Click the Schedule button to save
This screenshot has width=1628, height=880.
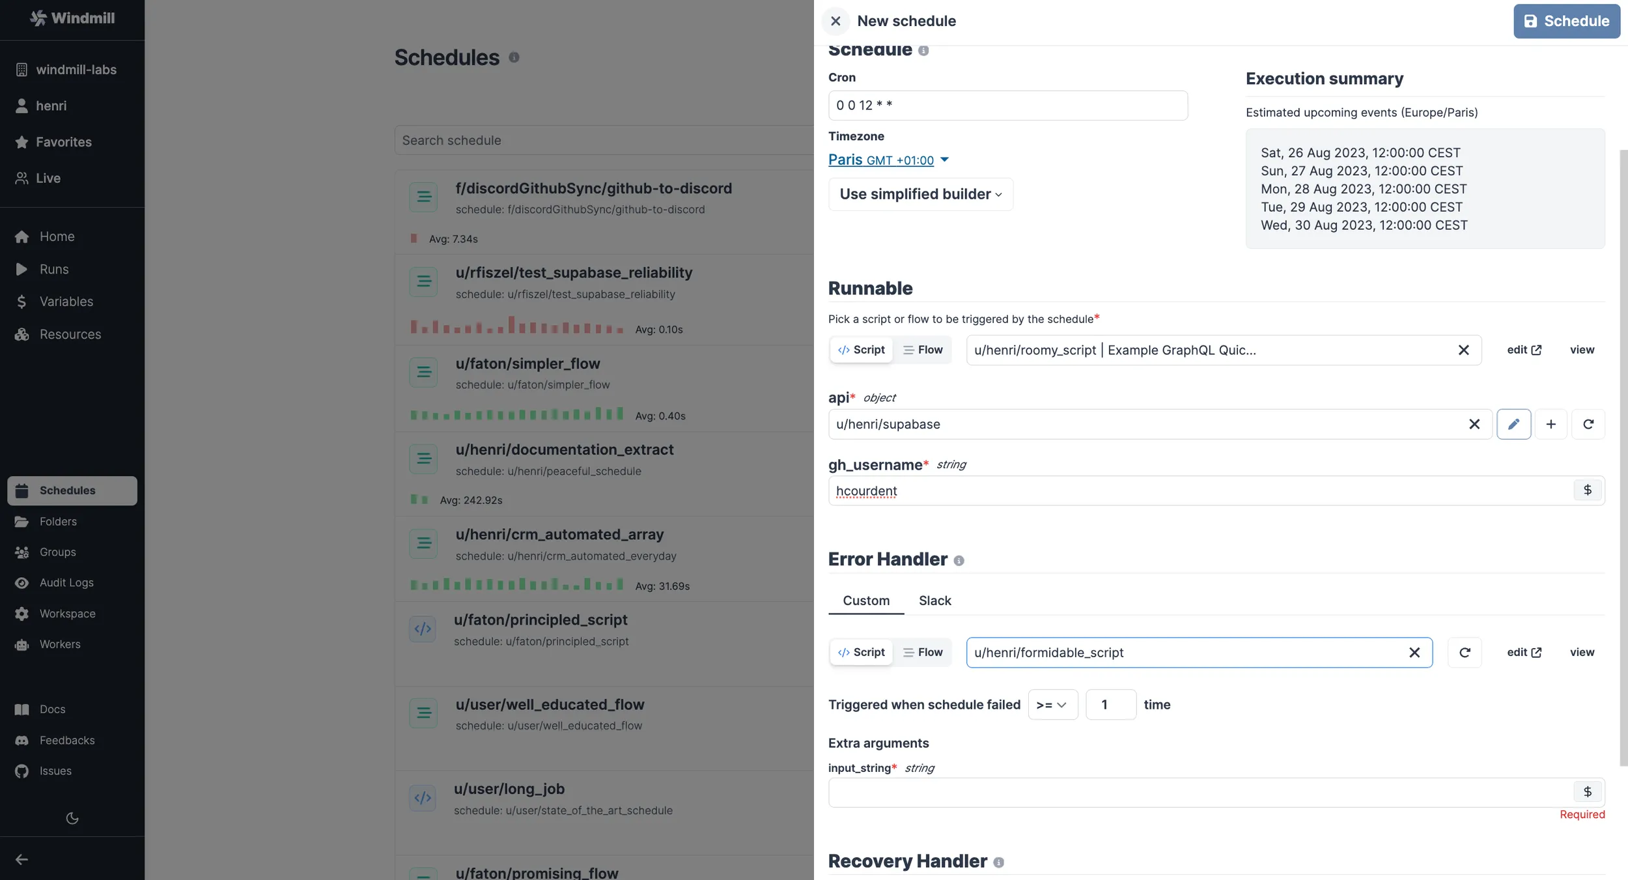[x=1566, y=20]
